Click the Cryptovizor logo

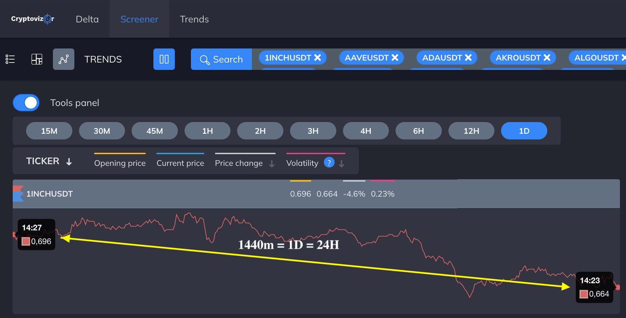(x=32, y=19)
